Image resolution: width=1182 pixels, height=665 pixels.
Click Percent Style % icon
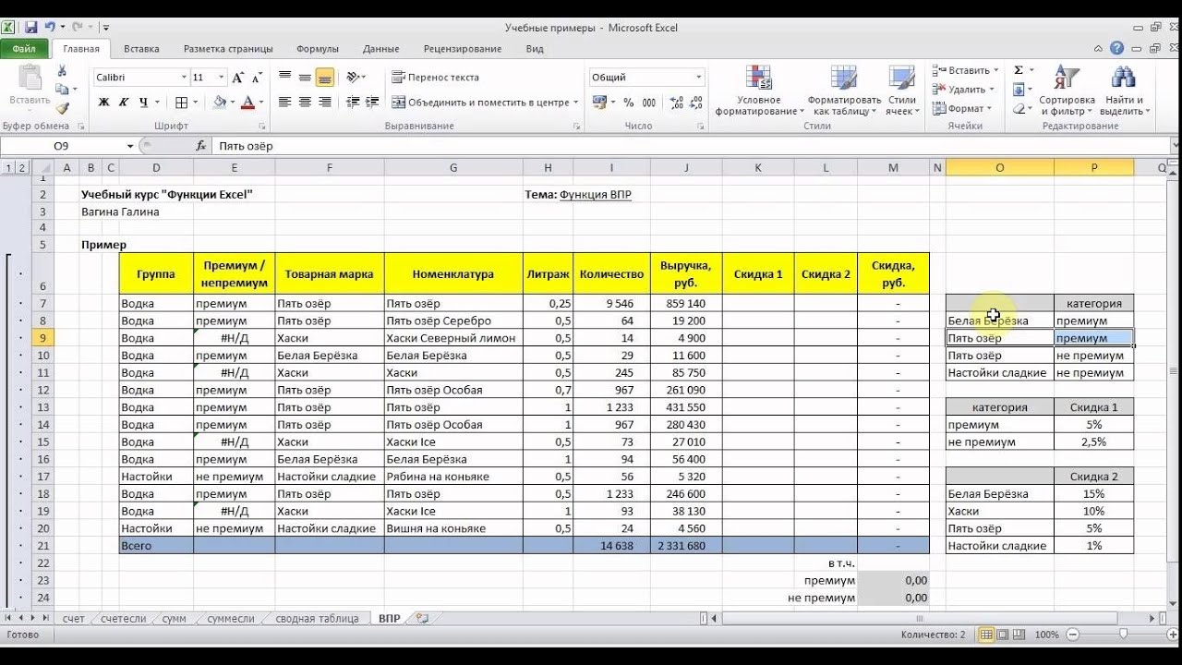(629, 103)
